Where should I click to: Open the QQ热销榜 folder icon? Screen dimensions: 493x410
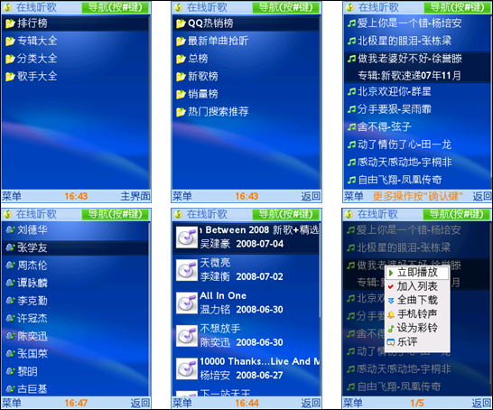181,23
